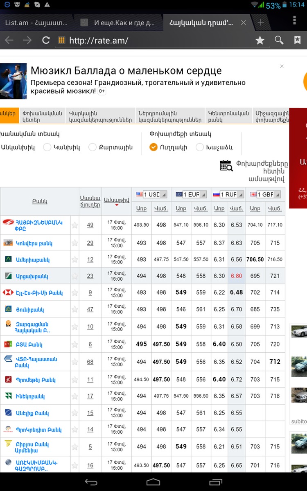
Task: Reload the page with refresh icon
Action: pos(46,40)
